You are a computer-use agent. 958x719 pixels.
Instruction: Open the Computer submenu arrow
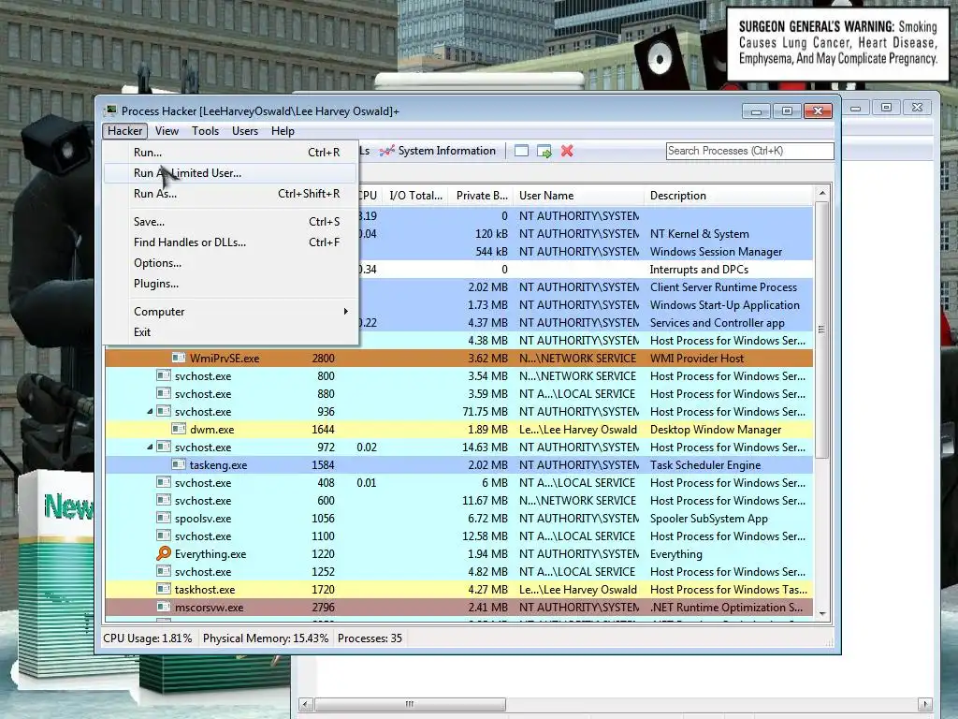tap(346, 311)
